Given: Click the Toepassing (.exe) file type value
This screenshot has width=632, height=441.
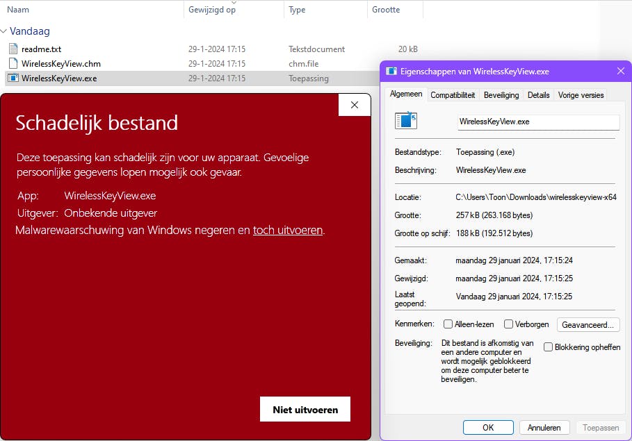Looking at the screenshot, I should [x=485, y=152].
